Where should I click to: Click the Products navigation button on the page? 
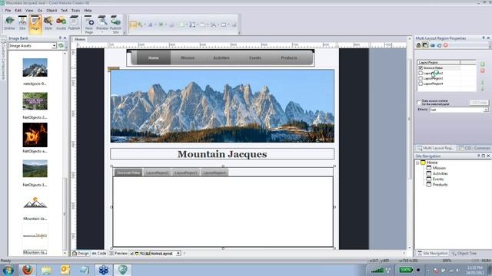click(289, 58)
